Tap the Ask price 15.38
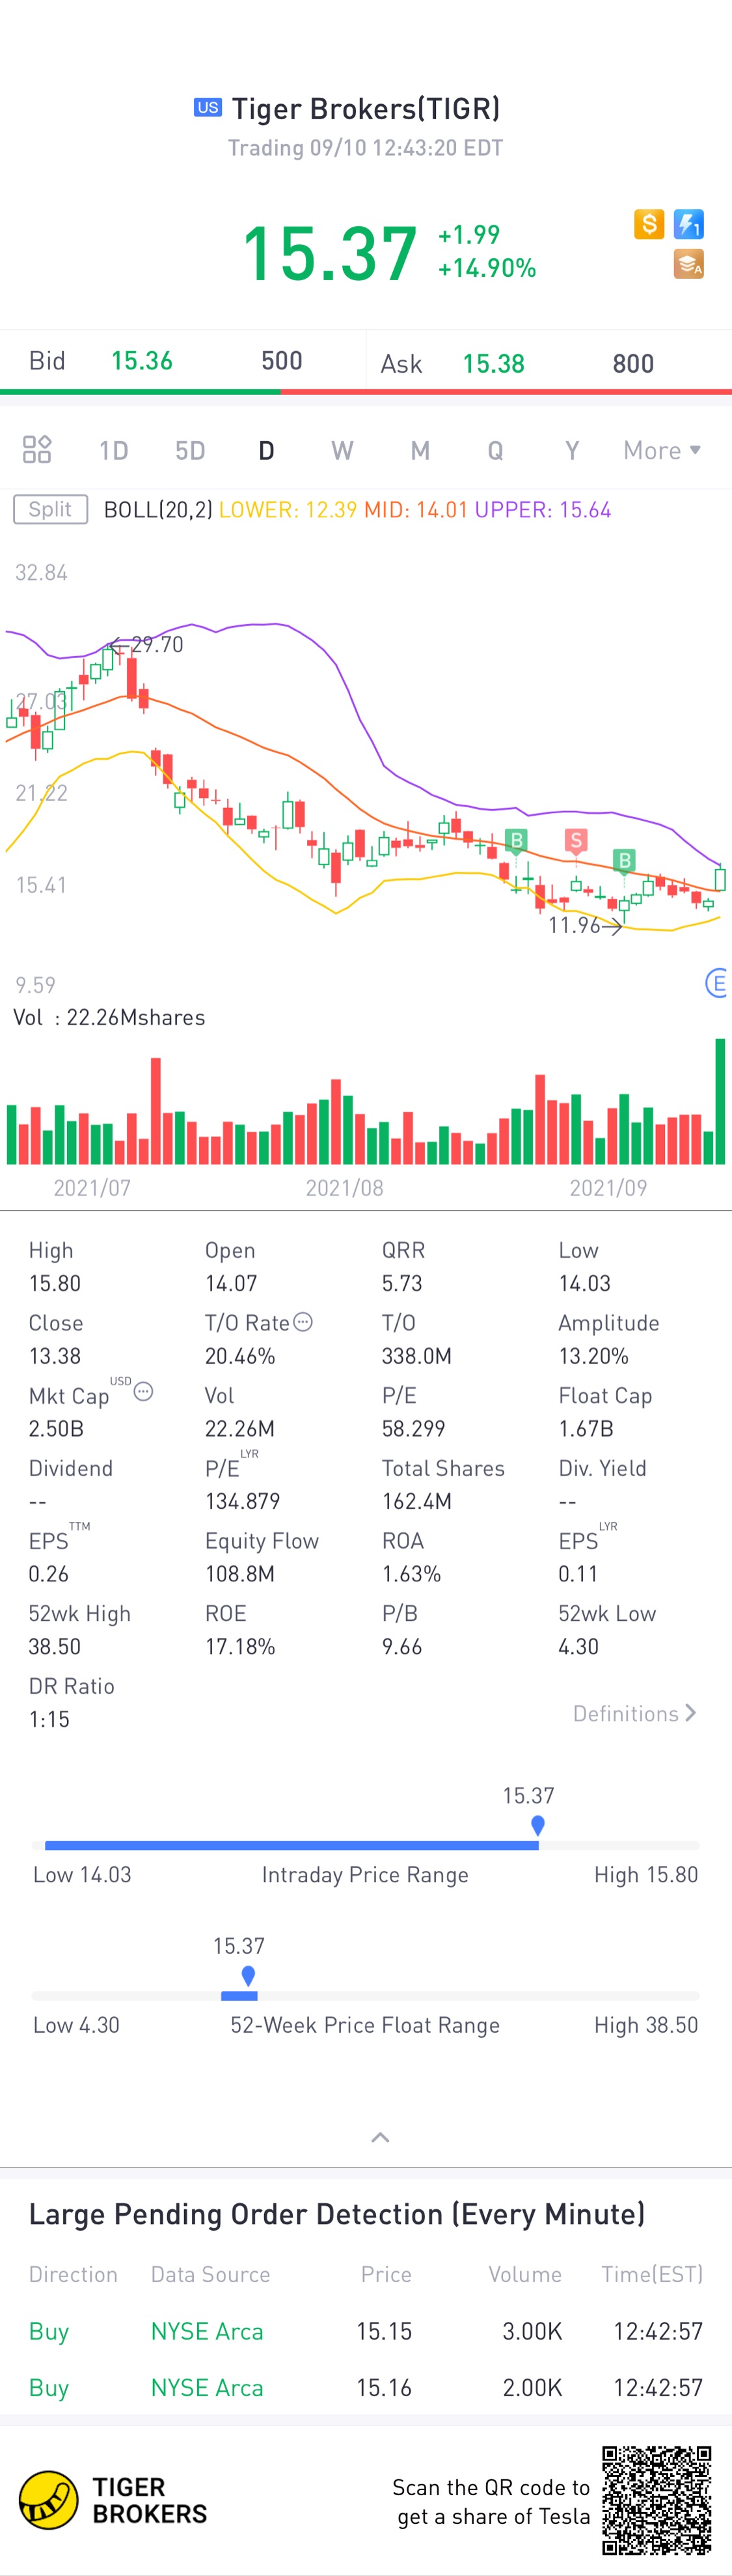Image resolution: width=732 pixels, height=2576 pixels. pyautogui.click(x=493, y=364)
